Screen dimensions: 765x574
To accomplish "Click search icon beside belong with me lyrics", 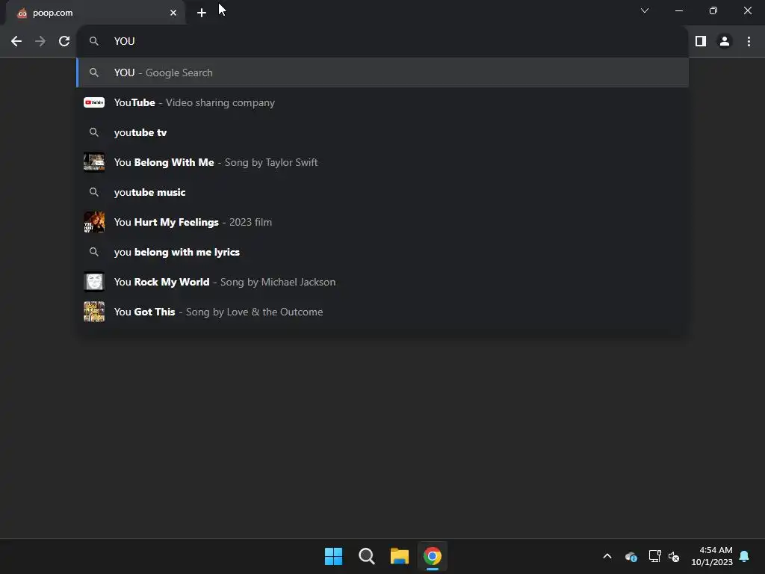I will click(94, 252).
